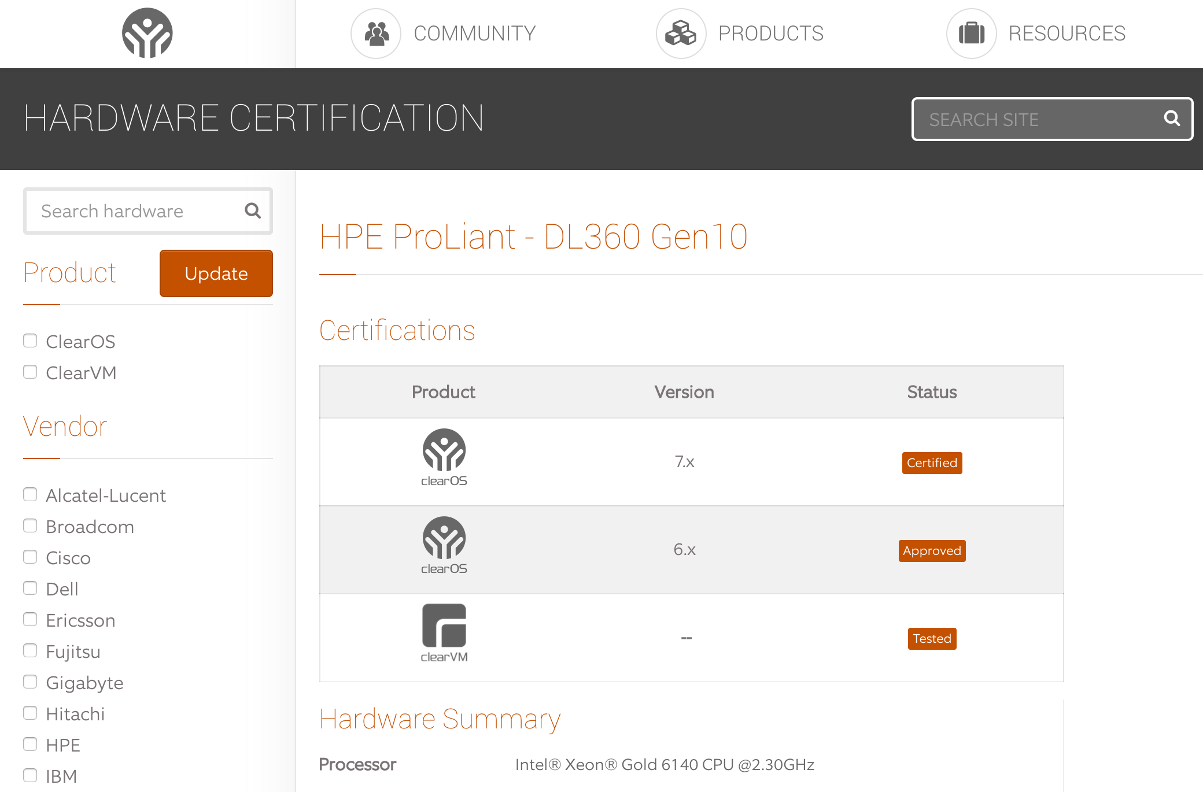Click the clearVM logo in certifications table
Image resolution: width=1203 pixels, height=792 pixels.
point(444,634)
